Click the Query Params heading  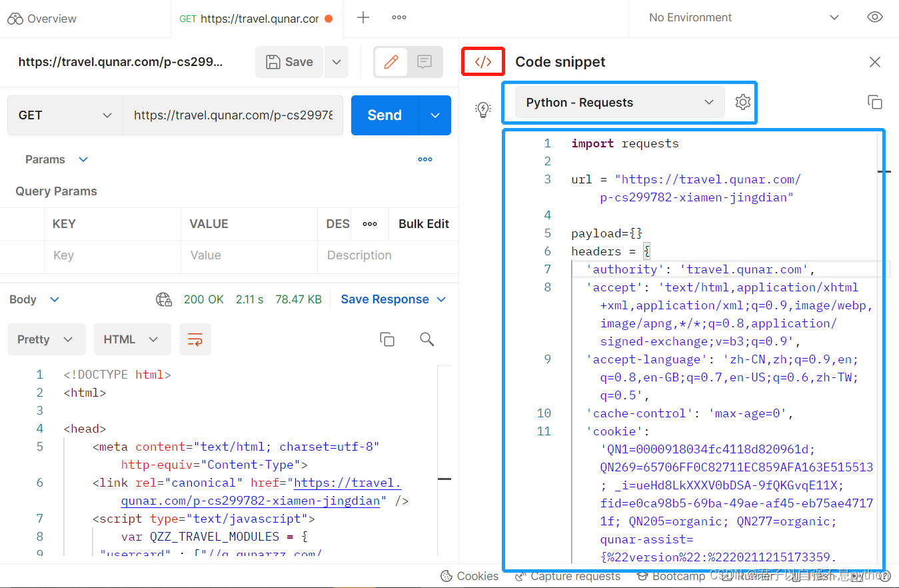(56, 191)
